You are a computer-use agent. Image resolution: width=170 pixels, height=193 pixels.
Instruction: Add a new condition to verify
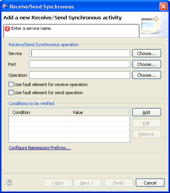[147, 112]
